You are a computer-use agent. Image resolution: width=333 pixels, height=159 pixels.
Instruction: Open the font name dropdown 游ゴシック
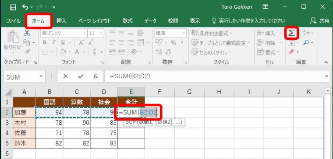[64, 33]
